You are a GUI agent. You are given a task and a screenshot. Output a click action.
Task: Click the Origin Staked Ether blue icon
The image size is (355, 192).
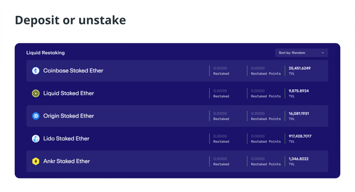coord(35,116)
